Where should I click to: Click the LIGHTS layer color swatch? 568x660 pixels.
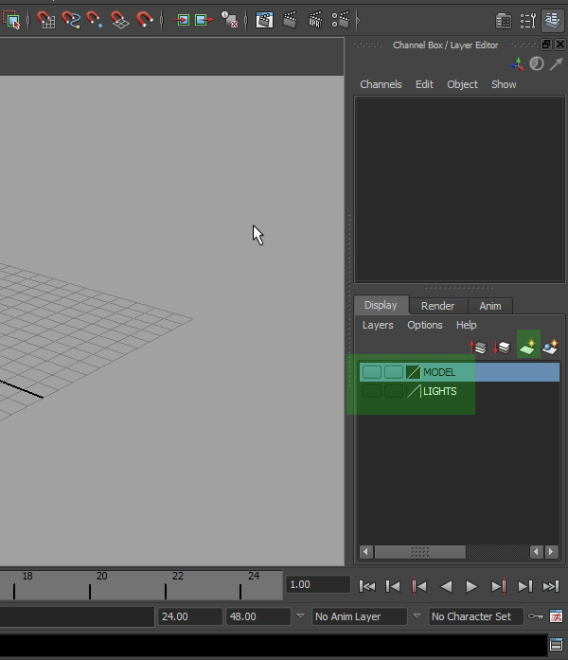click(413, 391)
